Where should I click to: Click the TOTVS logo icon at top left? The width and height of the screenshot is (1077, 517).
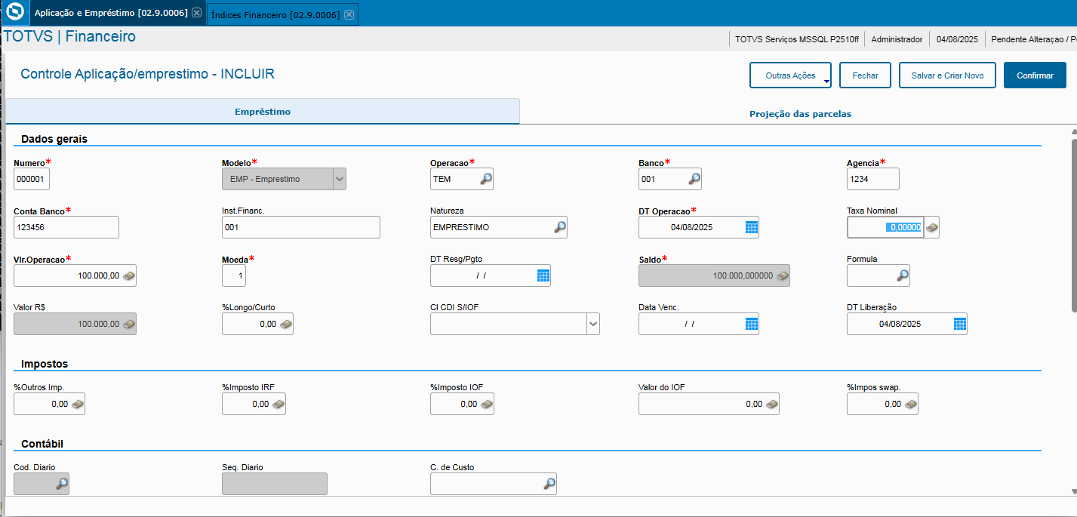14,14
